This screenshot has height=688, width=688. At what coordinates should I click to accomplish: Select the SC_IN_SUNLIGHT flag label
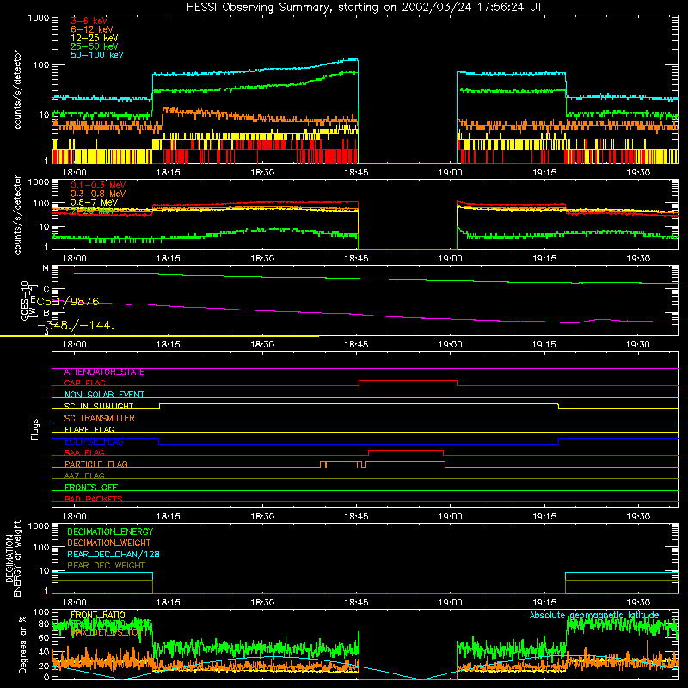pyautogui.click(x=99, y=406)
